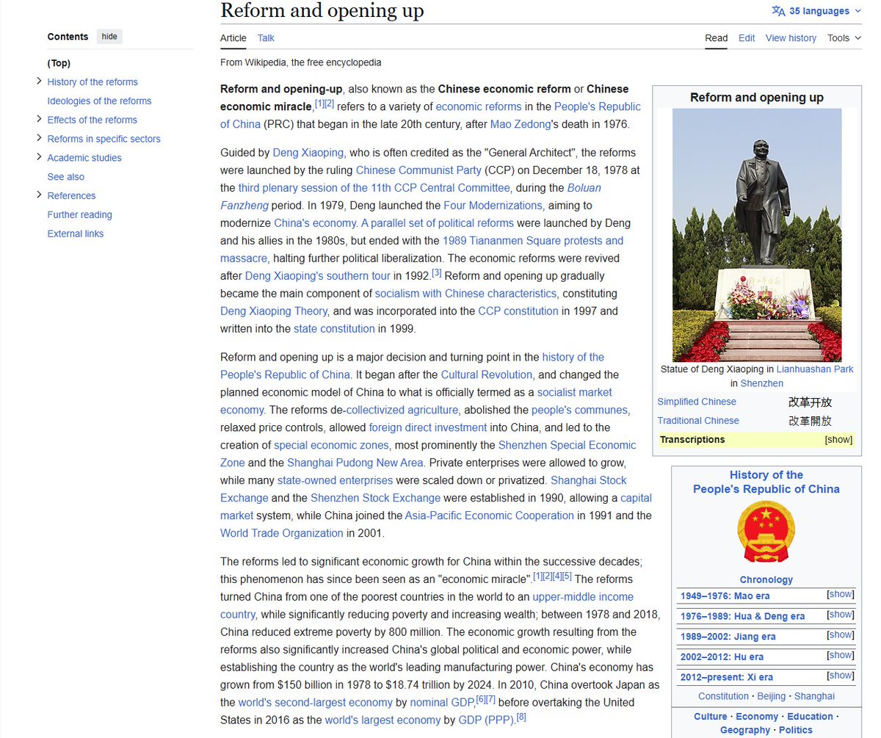Show the 1989–2002 Jiang era list
The height and width of the screenshot is (738, 881).
(841, 635)
